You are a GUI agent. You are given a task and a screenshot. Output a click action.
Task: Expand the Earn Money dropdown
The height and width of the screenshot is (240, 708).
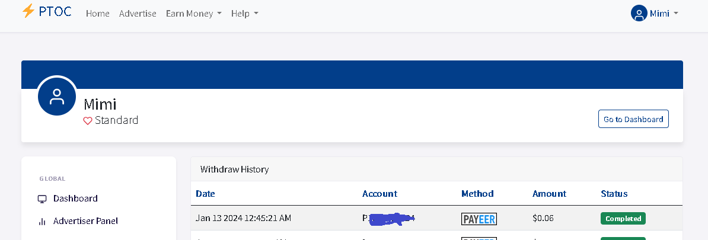(x=194, y=14)
